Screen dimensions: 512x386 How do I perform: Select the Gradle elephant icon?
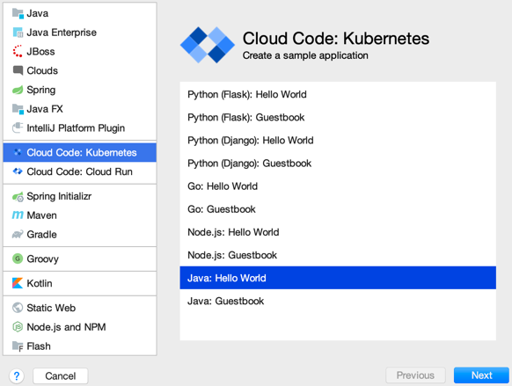point(18,234)
